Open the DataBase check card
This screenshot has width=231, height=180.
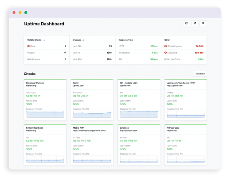(x=139, y=145)
